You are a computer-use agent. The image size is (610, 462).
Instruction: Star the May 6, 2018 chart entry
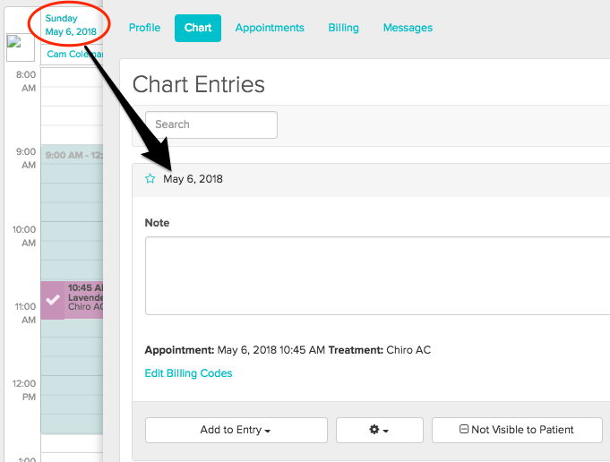pos(150,179)
